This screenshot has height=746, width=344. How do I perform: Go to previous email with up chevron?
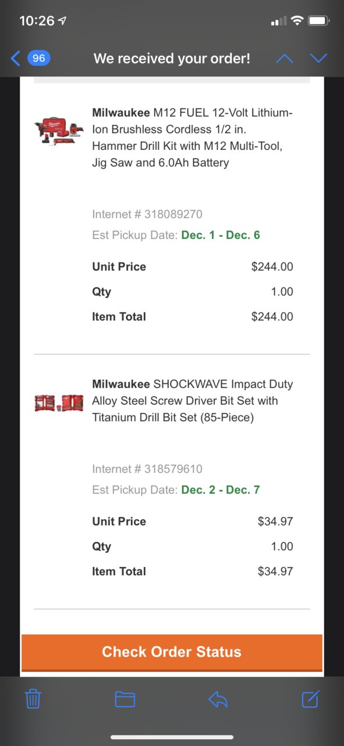tap(284, 58)
